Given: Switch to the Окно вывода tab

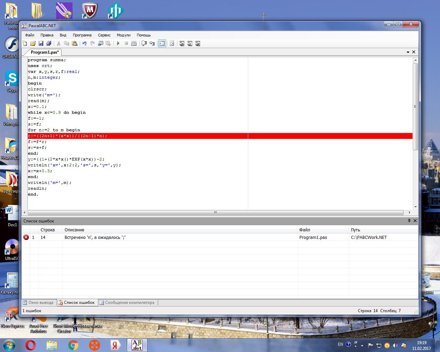Looking at the screenshot, I should point(38,302).
